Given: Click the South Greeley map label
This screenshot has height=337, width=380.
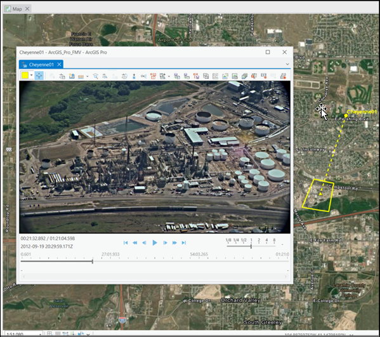Looking at the screenshot, I should 263,322.
